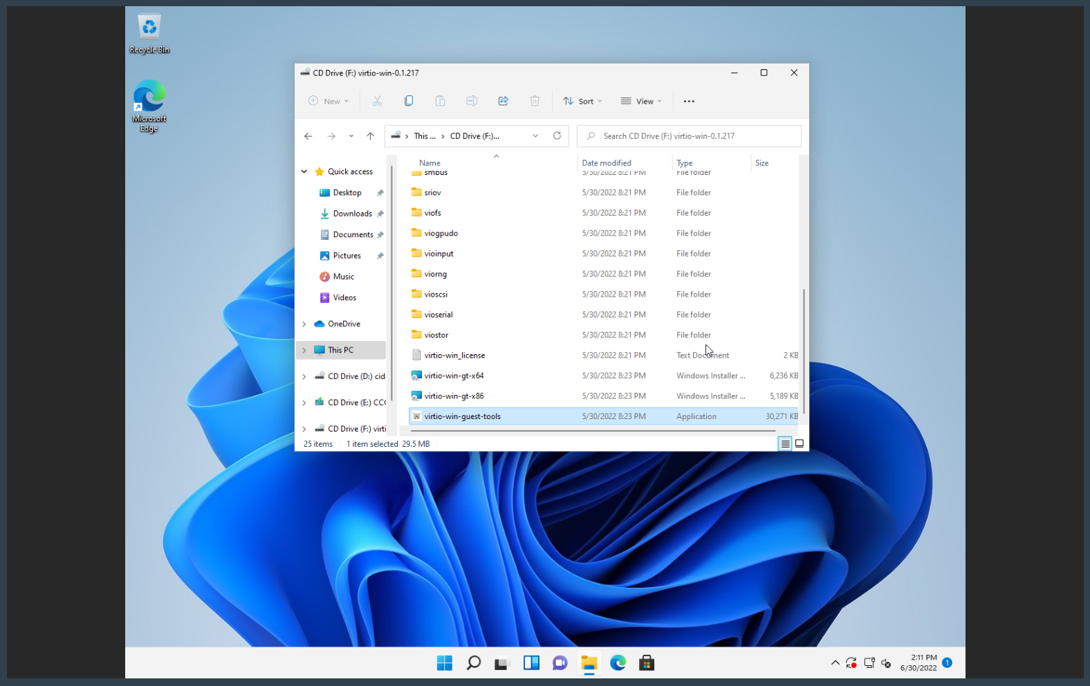The image size is (1090, 686).
Task: Go back with the left arrow
Action: click(308, 136)
